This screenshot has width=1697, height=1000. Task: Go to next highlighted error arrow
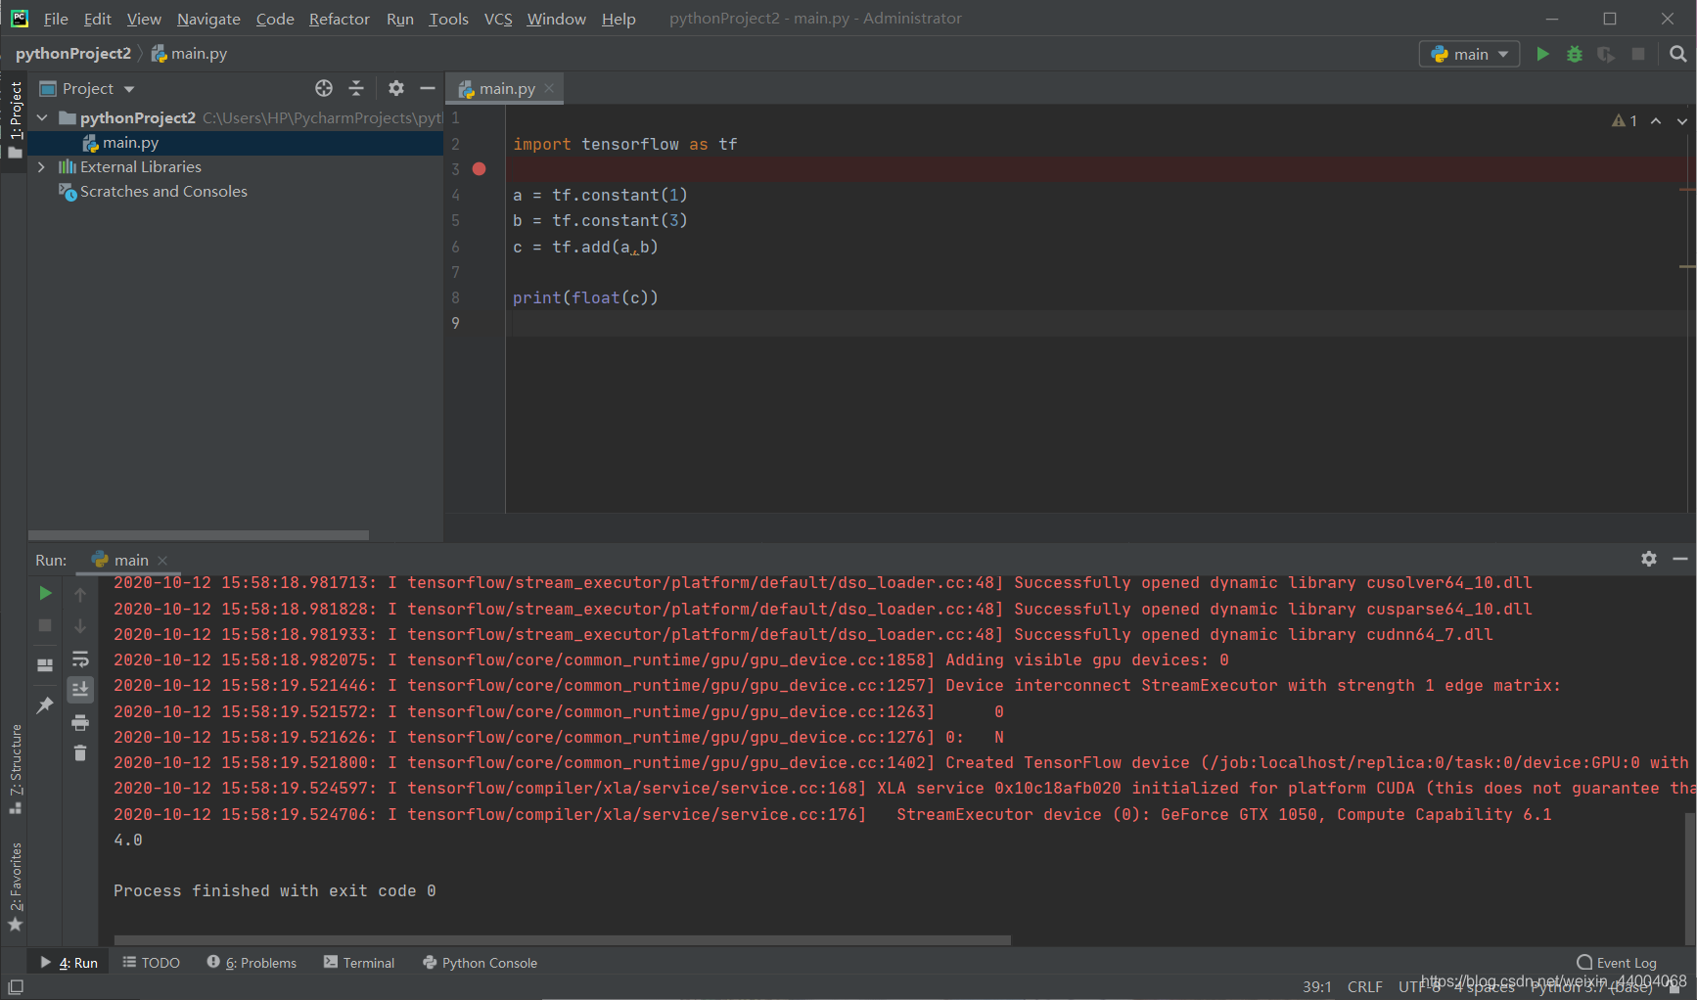[x=1682, y=120]
